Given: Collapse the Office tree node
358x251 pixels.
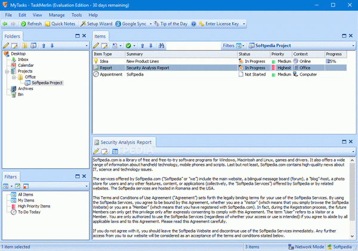Looking at the screenshot, I should 14,78.
